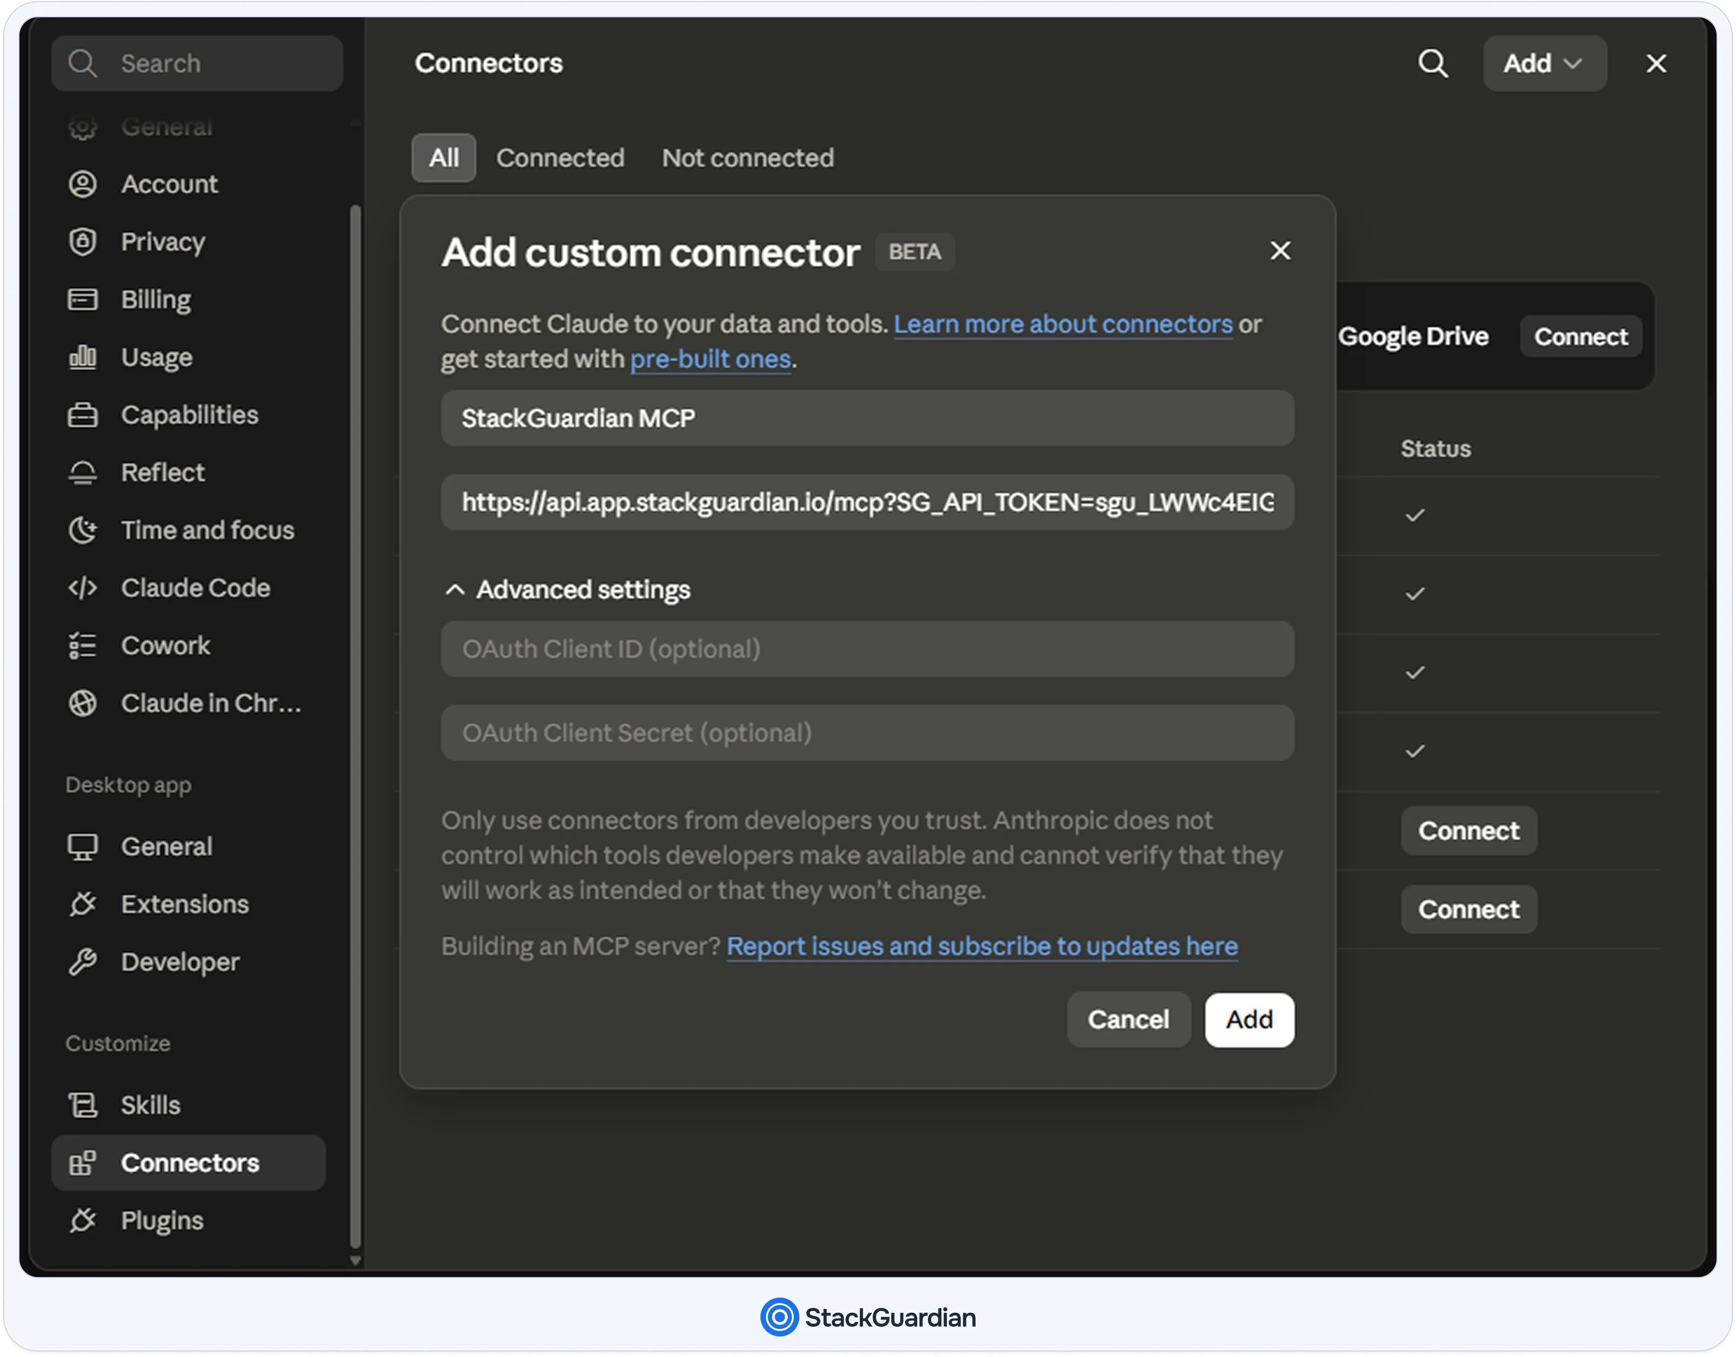
Task: Click the Customize section label
Action: [118, 1043]
